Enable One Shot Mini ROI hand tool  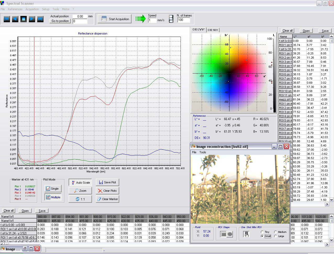(247, 234)
